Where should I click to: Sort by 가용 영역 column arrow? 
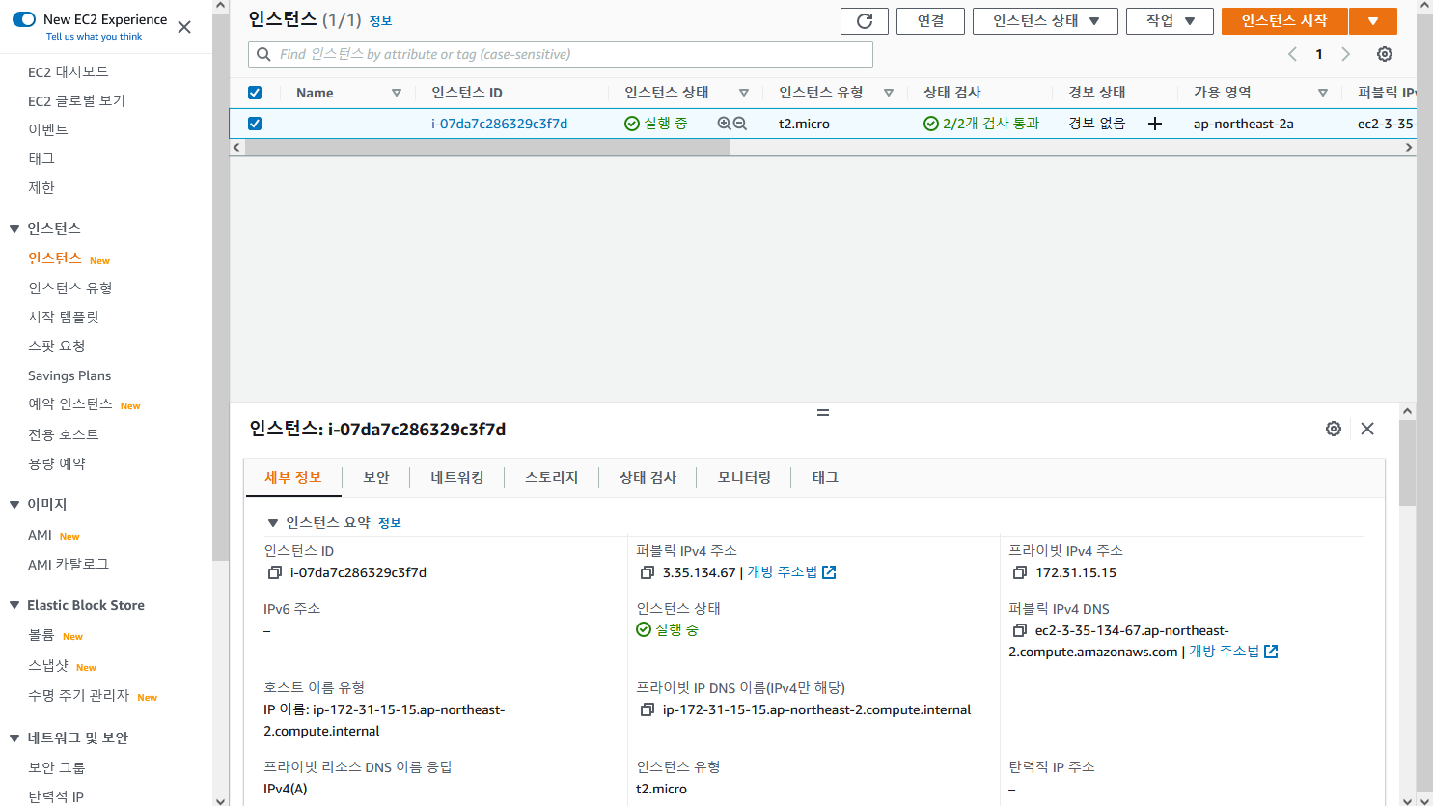[1322, 93]
